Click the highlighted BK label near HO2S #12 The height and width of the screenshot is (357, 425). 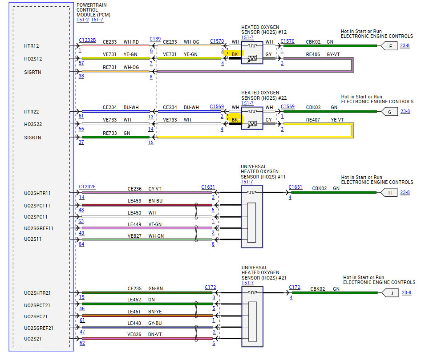tap(235, 54)
